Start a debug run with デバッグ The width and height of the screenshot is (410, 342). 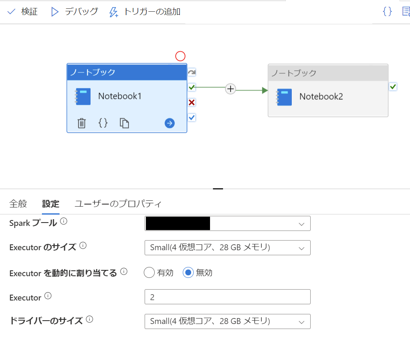(x=73, y=11)
